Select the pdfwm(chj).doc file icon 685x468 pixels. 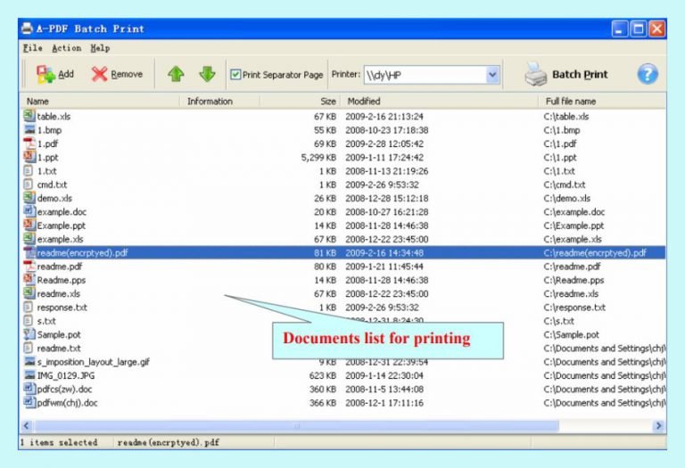[x=29, y=402]
